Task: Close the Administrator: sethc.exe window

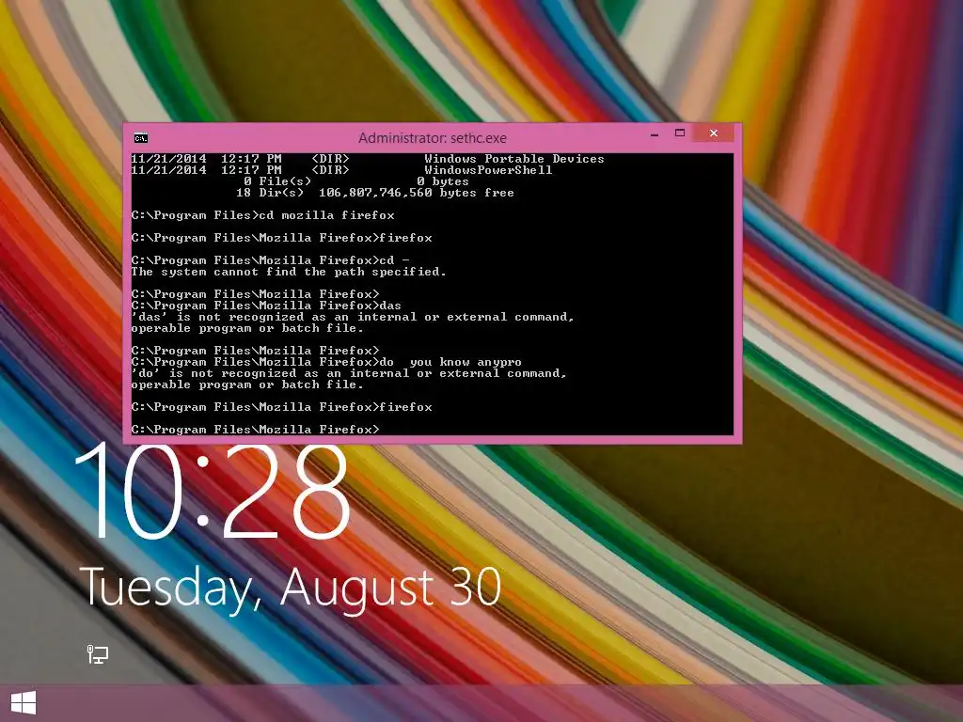Action: [714, 133]
